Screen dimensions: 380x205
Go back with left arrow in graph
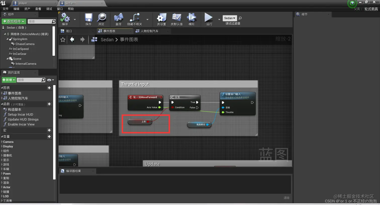(x=72, y=39)
